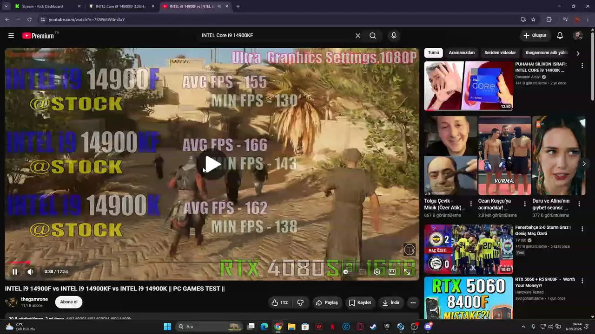Open options for the Duru ve Alina short

pos(579,204)
